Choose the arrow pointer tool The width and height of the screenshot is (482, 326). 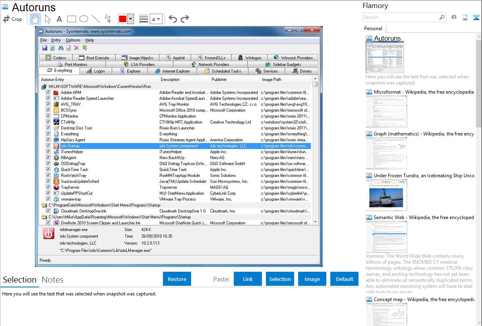pos(47,19)
